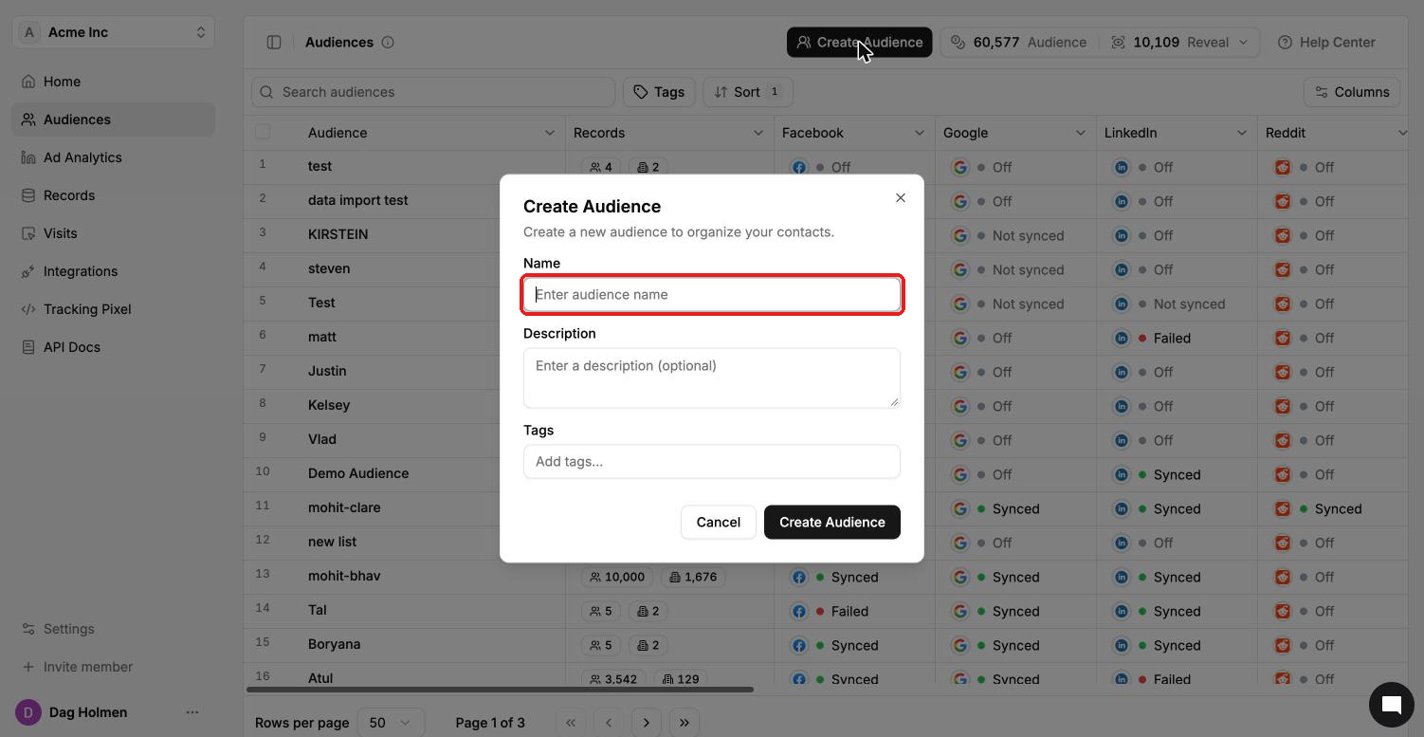This screenshot has height=737, width=1424.
Task: Open the three-dot menu next to Dag Holmen
Action: (x=192, y=712)
